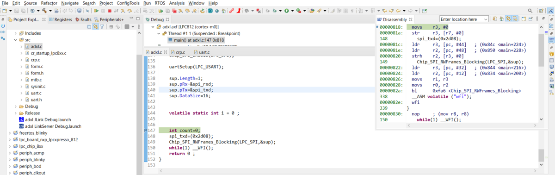This screenshot has height=175, width=555.
Task: Click the green Run launch icon
Action: 287,10
